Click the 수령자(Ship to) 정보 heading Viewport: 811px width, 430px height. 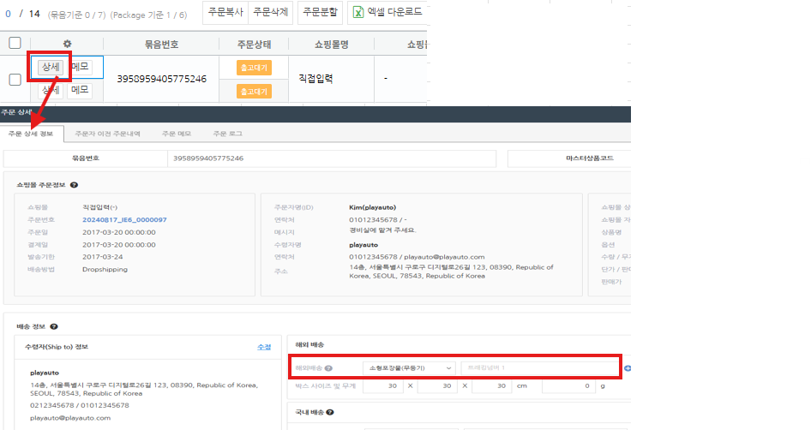click(x=57, y=347)
